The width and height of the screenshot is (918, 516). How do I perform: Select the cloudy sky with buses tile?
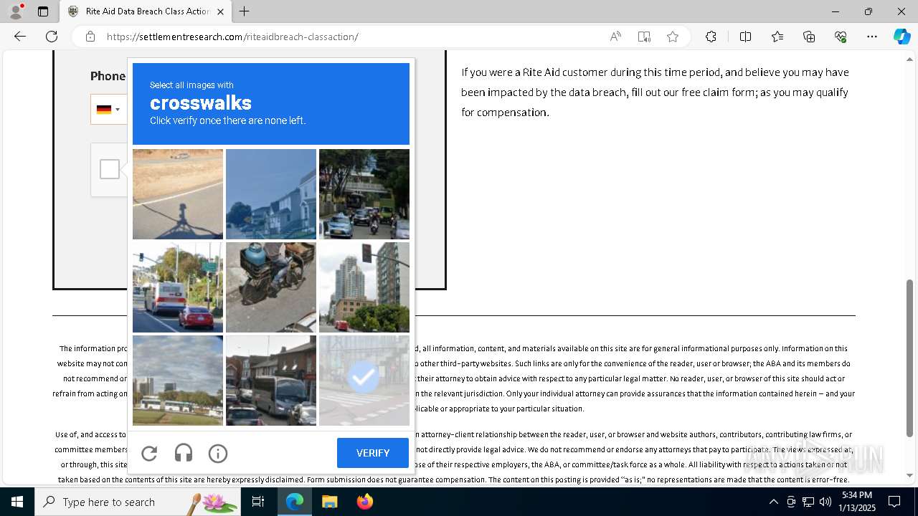[178, 381]
